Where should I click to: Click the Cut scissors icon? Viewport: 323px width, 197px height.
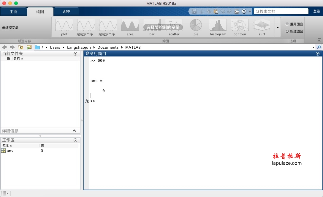click(x=201, y=11)
